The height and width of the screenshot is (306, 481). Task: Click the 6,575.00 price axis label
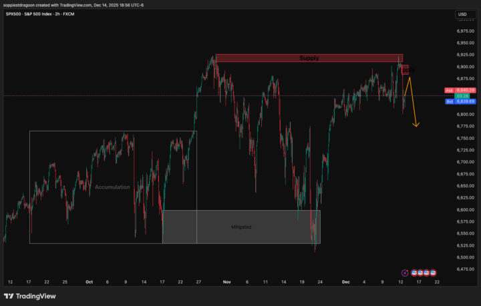[x=466, y=221]
